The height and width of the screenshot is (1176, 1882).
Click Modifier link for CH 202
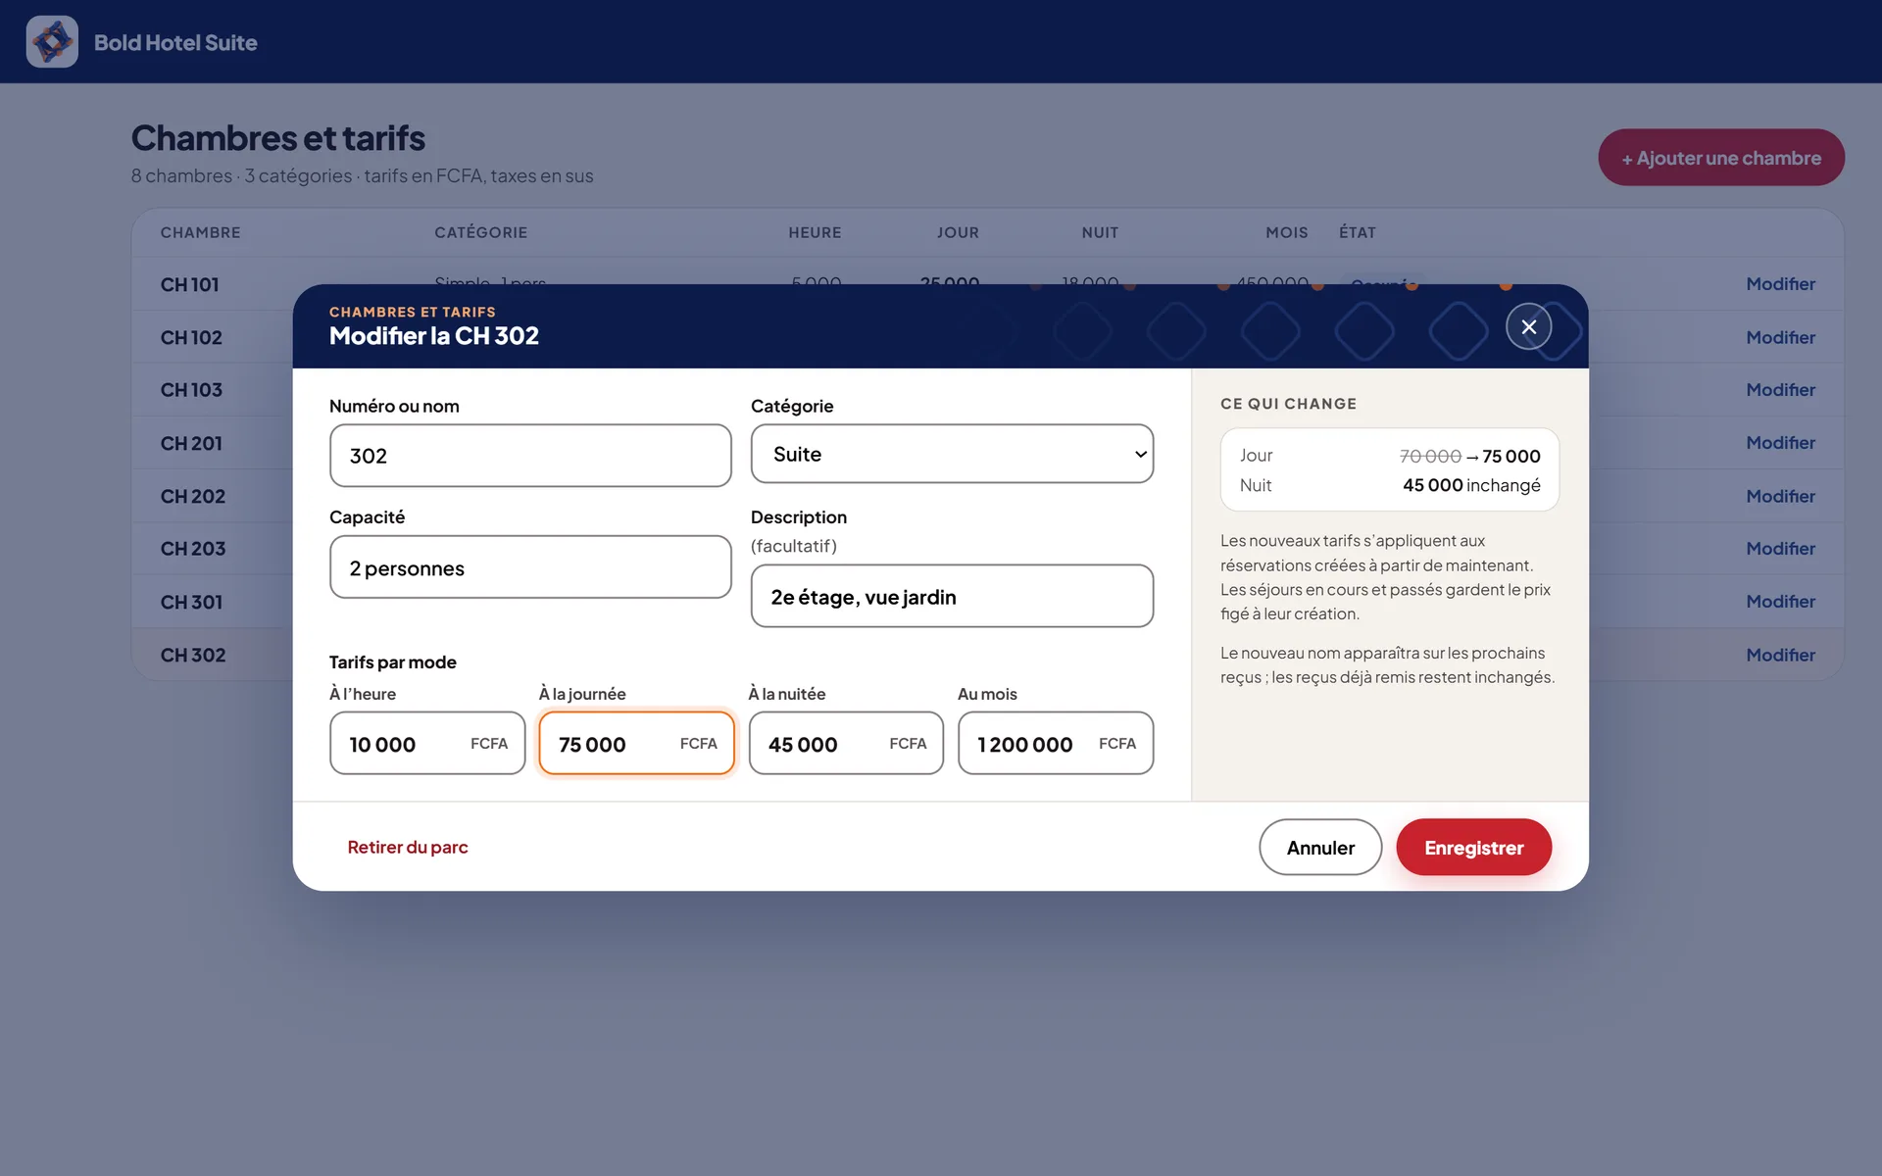coord(1780,496)
